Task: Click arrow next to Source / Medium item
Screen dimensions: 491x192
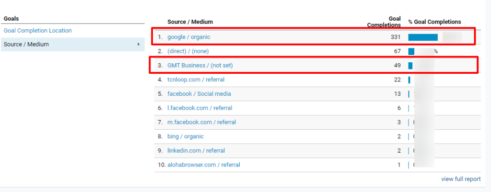Action: click(139, 44)
